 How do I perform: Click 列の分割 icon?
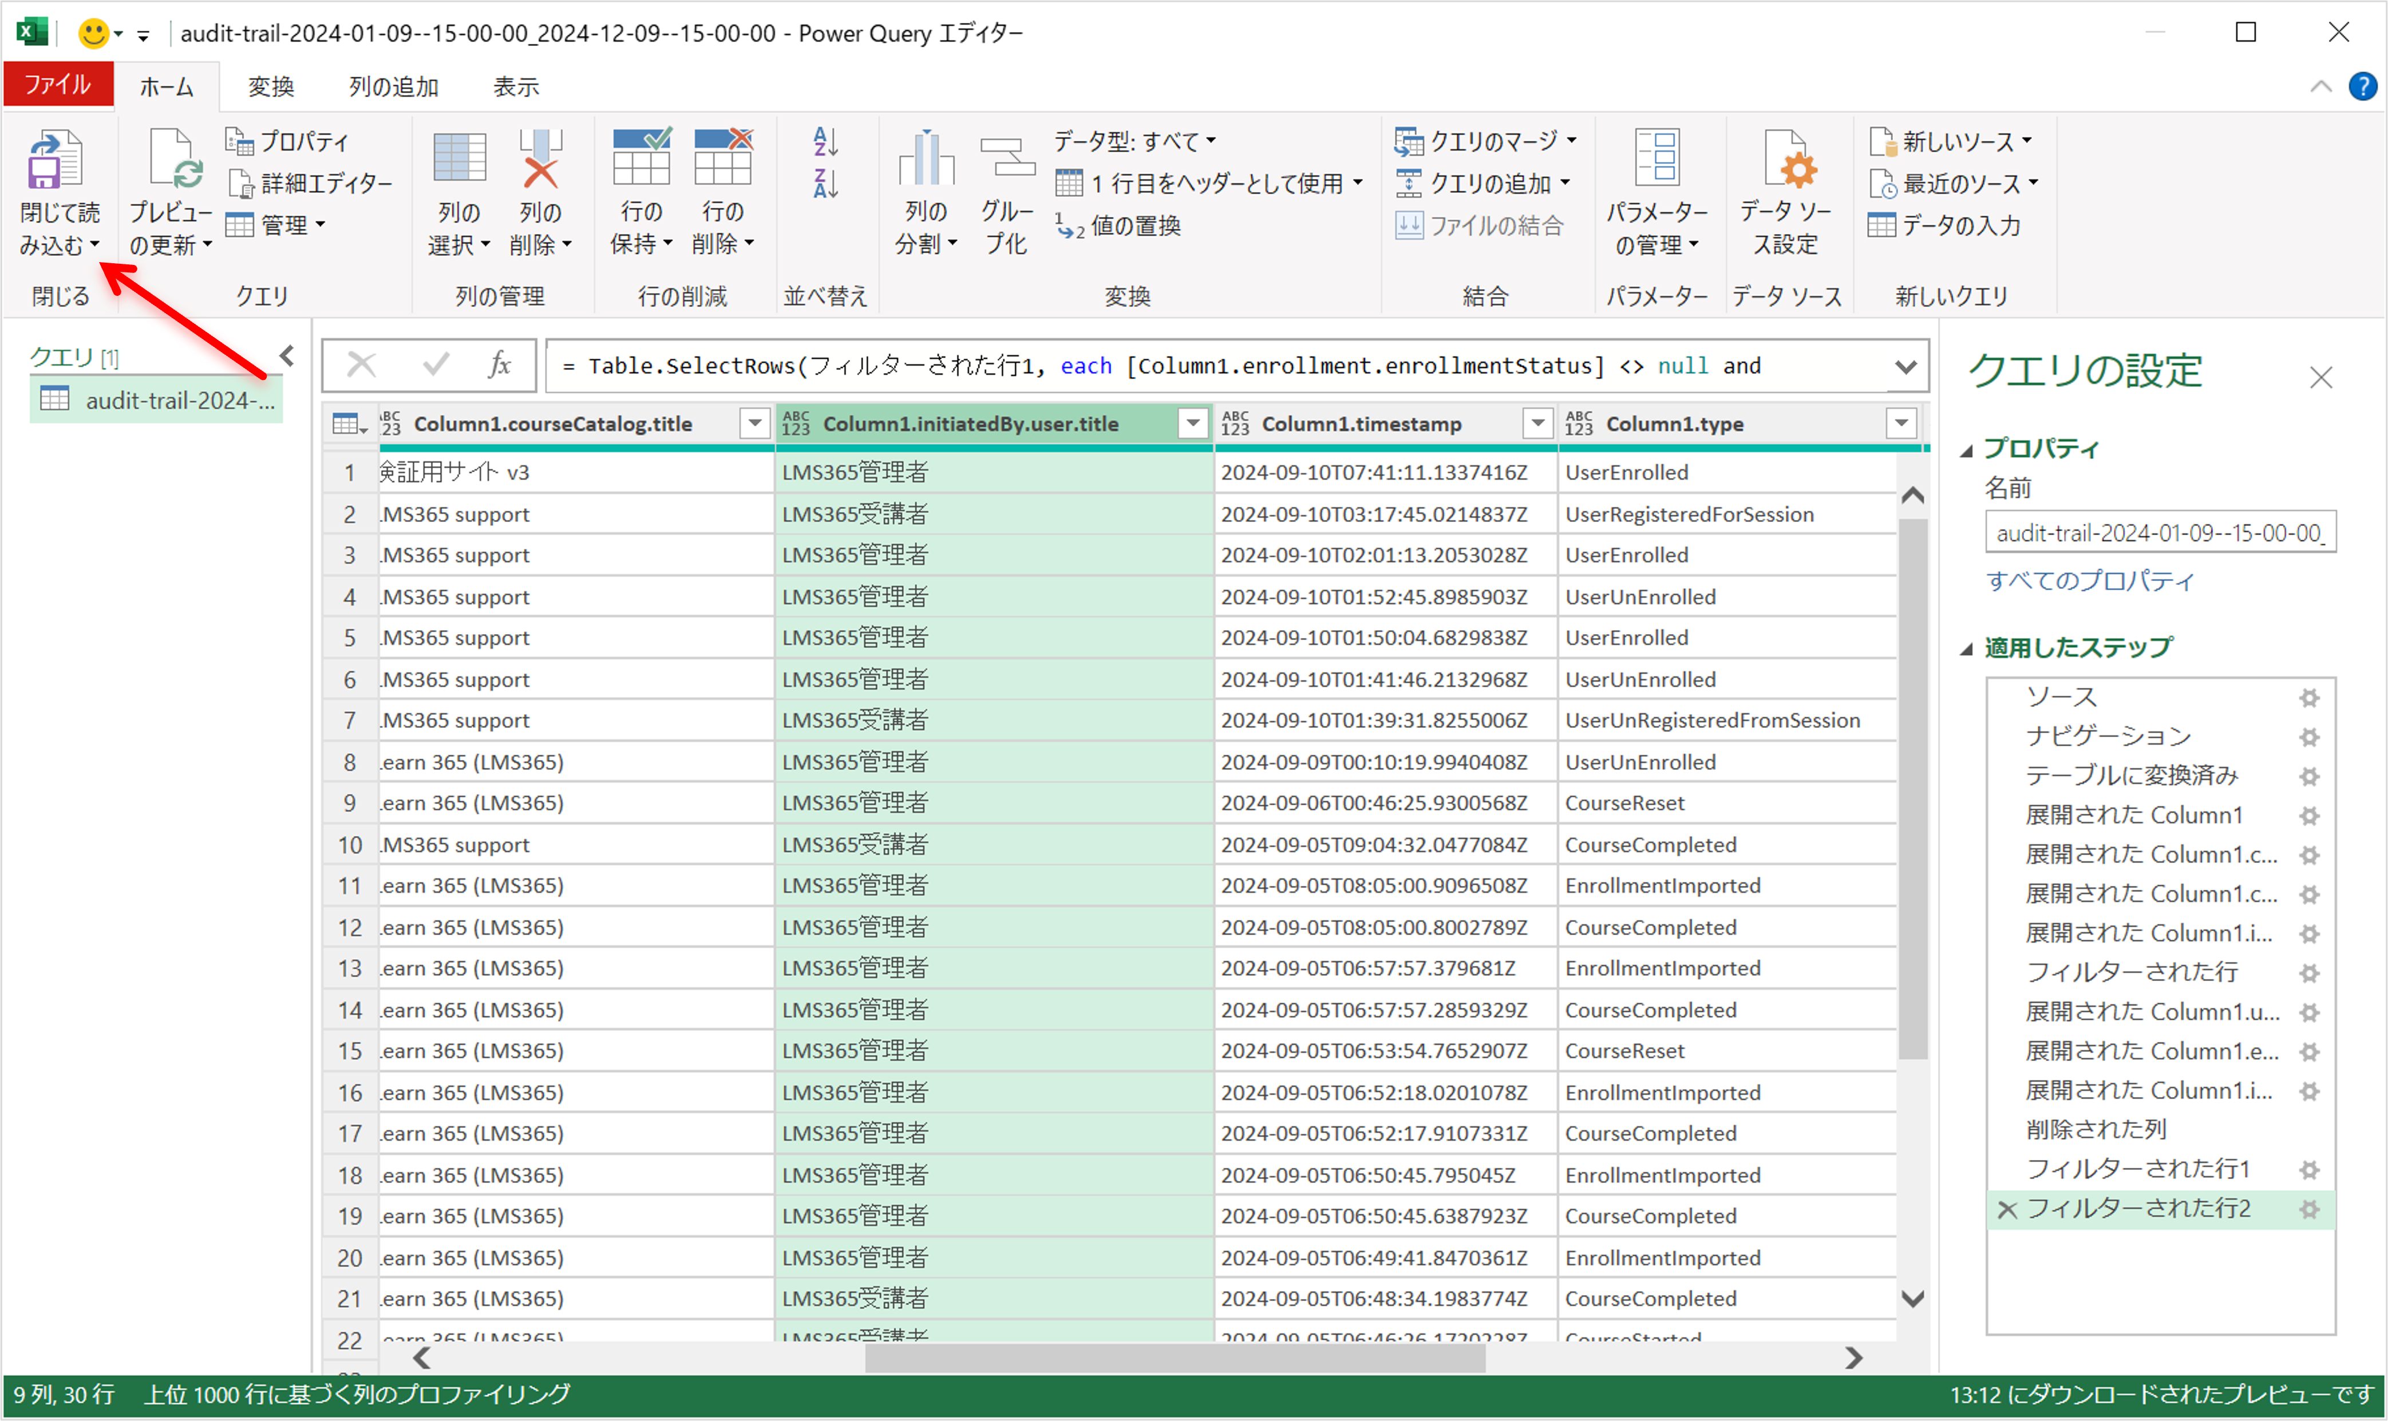pos(926,158)
